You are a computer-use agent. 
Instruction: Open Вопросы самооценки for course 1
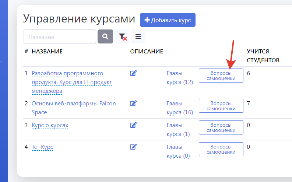tap(221, 76)
